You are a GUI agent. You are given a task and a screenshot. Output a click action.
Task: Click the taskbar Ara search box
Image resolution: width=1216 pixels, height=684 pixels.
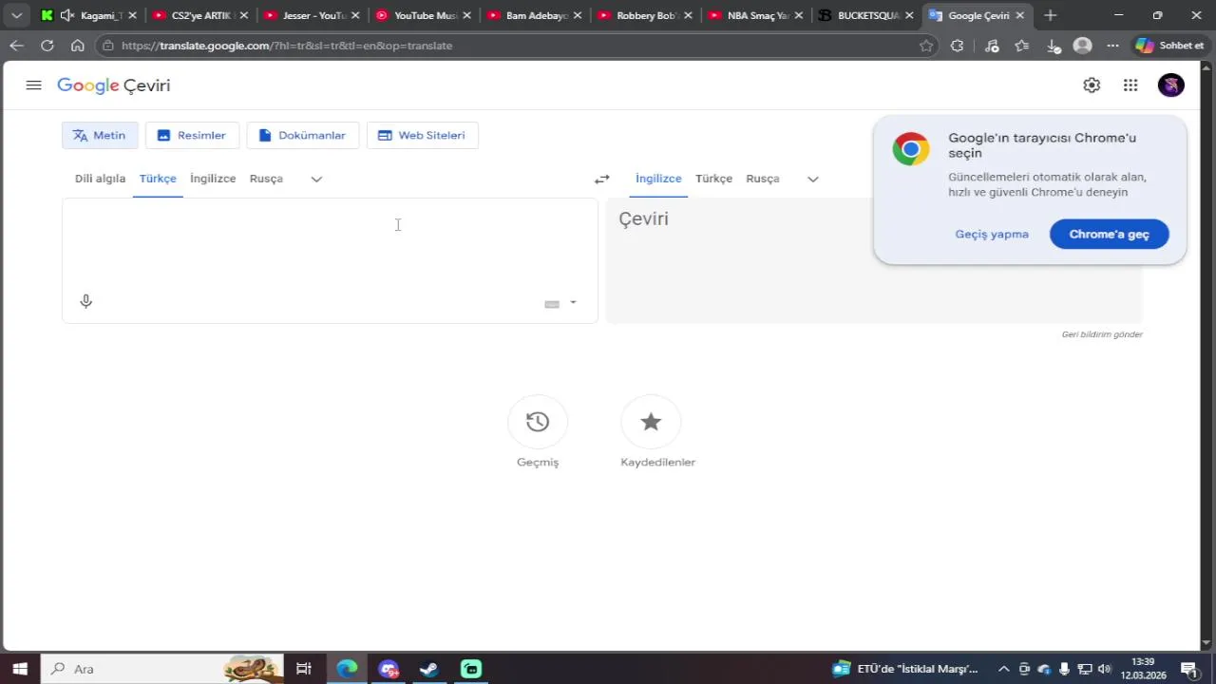(161, 669)
